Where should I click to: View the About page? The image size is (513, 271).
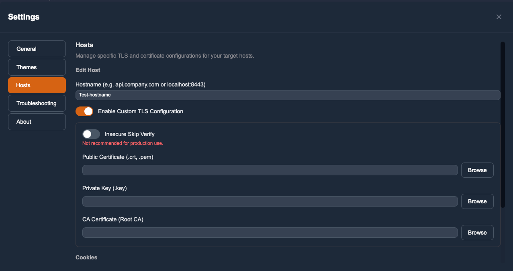37,121
